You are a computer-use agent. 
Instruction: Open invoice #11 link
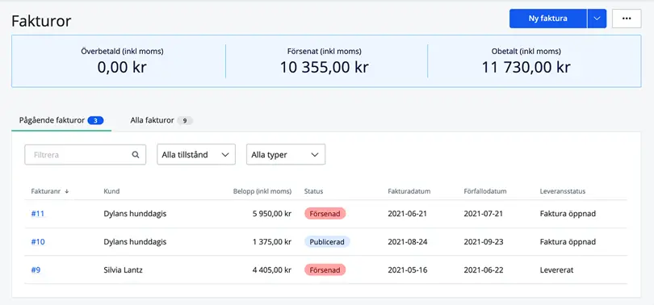pyautogui.click(x=37, y=214)
